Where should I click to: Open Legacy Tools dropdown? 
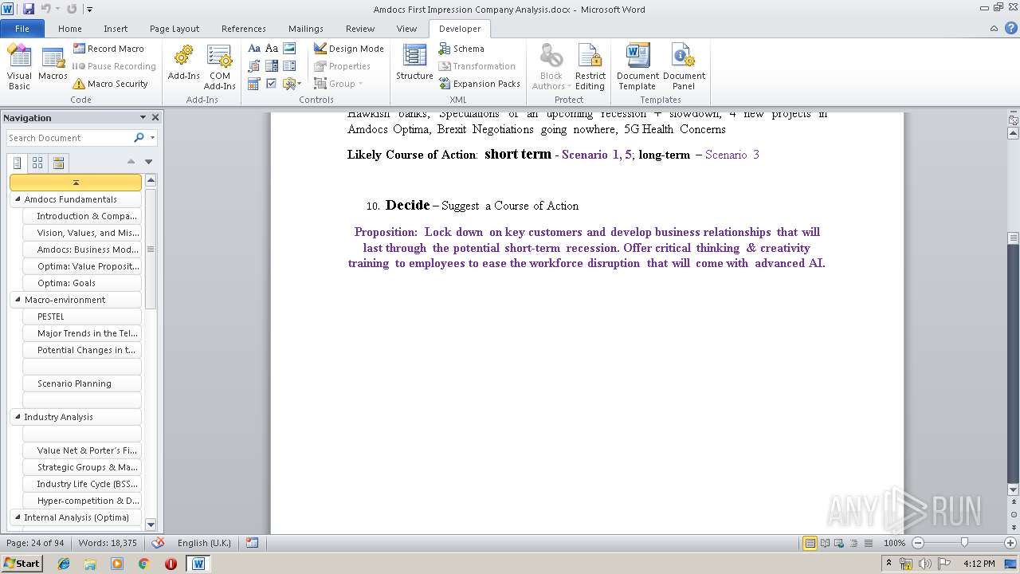(x=292, y=84)
